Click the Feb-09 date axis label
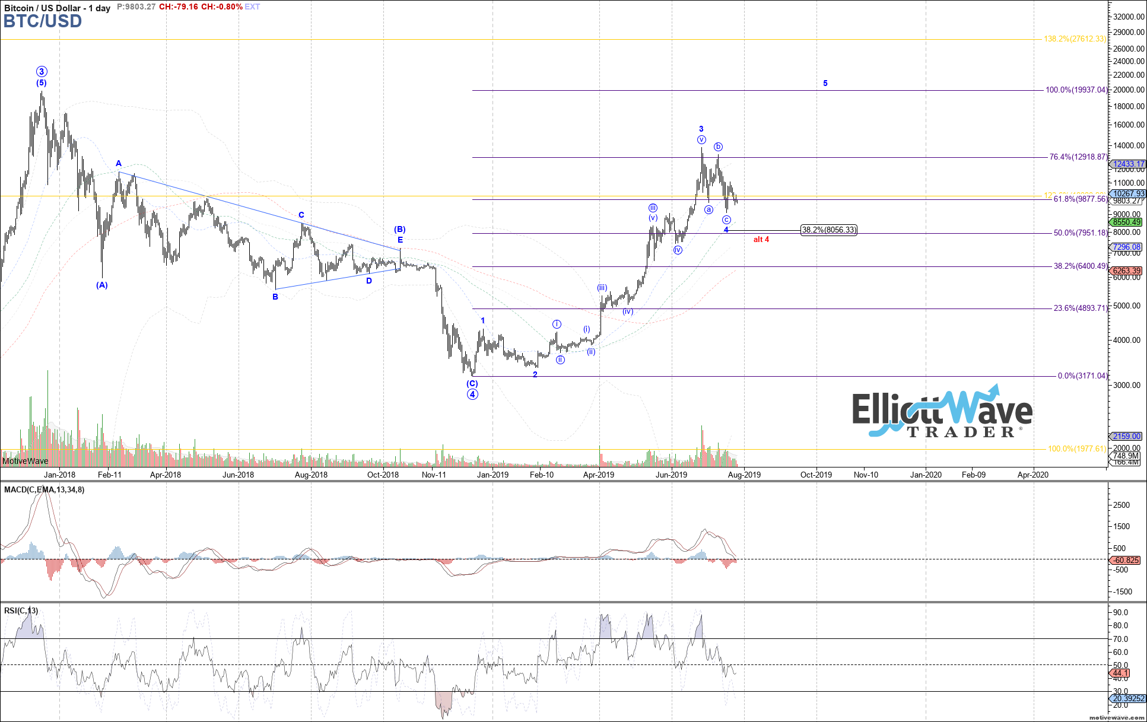The width and height of the screenshot is (1147, 722). [974, 475]
